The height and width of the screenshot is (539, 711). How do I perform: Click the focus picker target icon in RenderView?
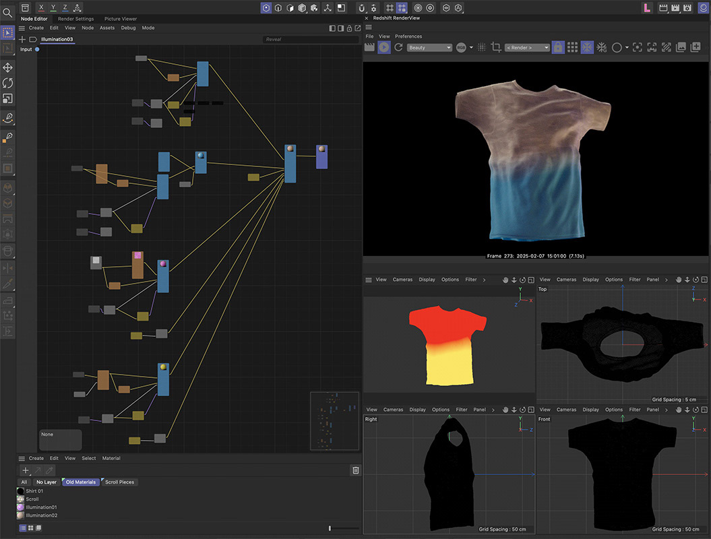(x=637, y=47)
